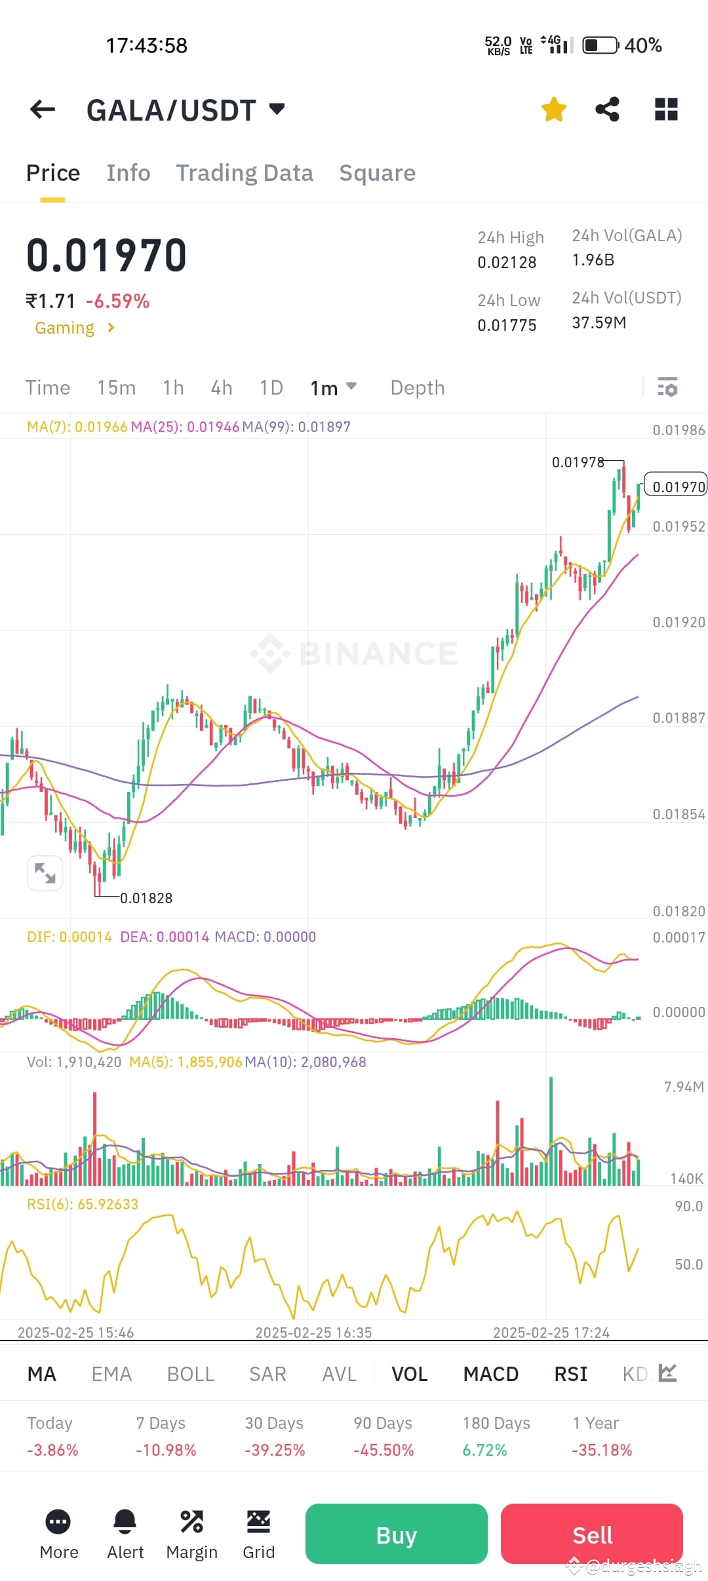
Task: Open the 1m timeframe dropdown
Action: [333, 387]
